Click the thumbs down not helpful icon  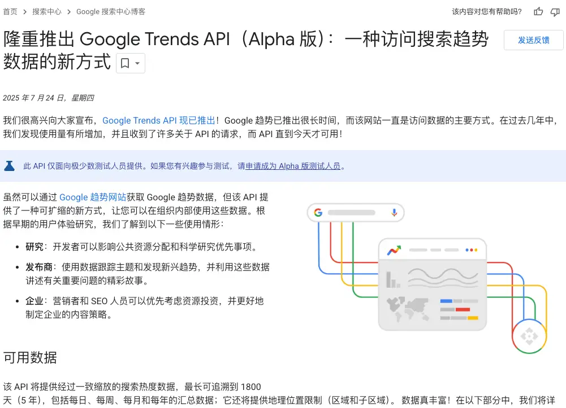(x=555, y=12)
